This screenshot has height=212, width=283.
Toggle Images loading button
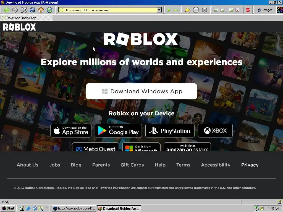click(x=265, y=10)
